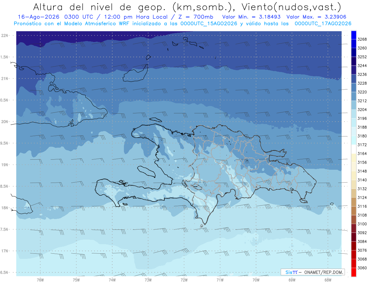Click the latitude label 9.5N
The width and height of the screenshot is (368, 284).
[4, 143]
